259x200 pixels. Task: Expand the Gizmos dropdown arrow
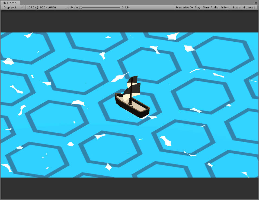pyautogui.click(x=256, y=7)
